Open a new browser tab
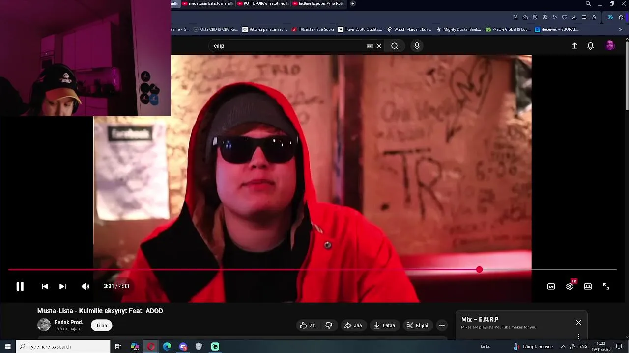629x353 pixels. tap(353, 3)
